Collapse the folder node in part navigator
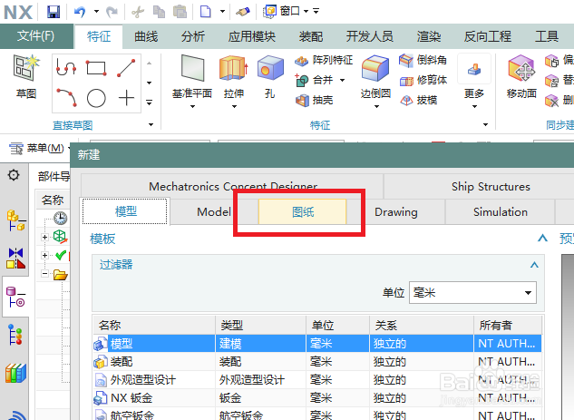The width and height of the screenshot is (574, 420). tap(44, 274)
